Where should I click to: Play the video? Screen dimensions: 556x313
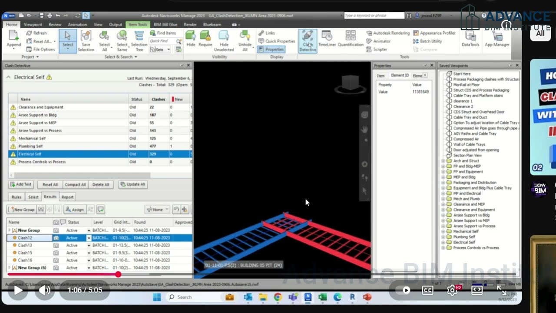[x=17, y=290]
